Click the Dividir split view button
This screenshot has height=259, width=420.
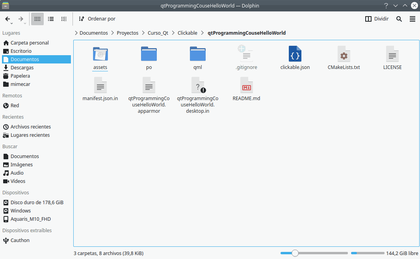click(x=377, y=19)
